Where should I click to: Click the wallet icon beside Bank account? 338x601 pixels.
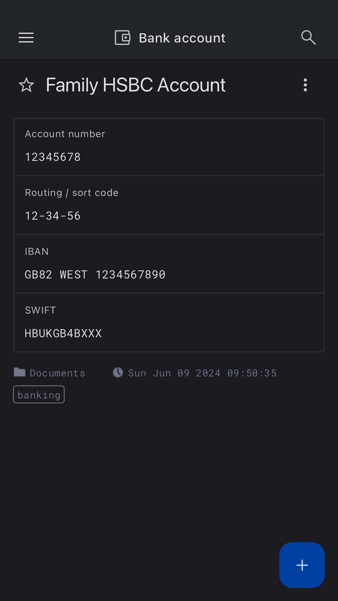[122, 38]
